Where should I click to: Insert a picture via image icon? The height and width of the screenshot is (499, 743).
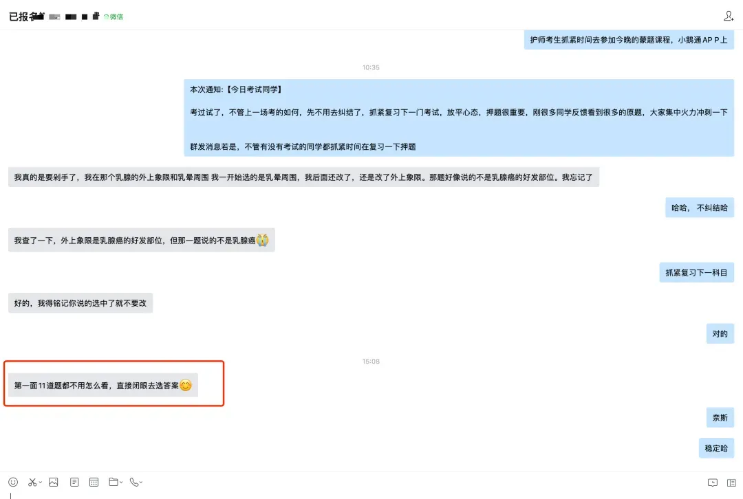(x=54, y=482)
